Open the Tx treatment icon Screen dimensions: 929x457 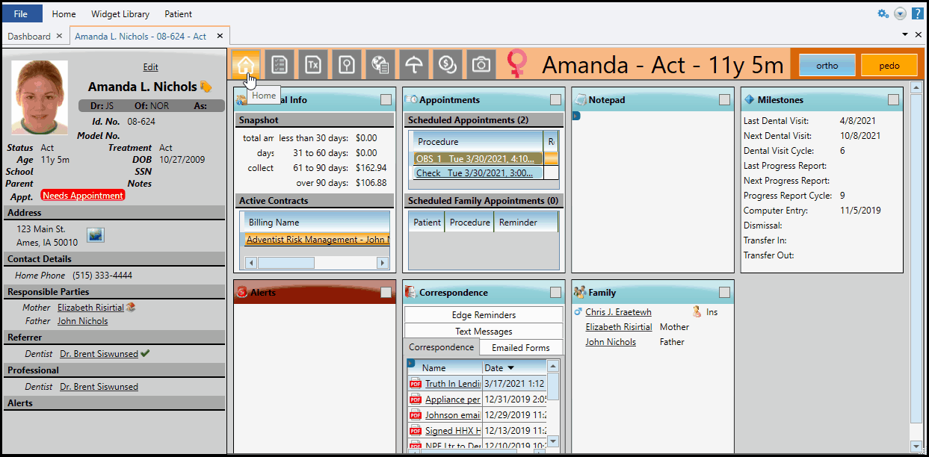click(313, 65)
